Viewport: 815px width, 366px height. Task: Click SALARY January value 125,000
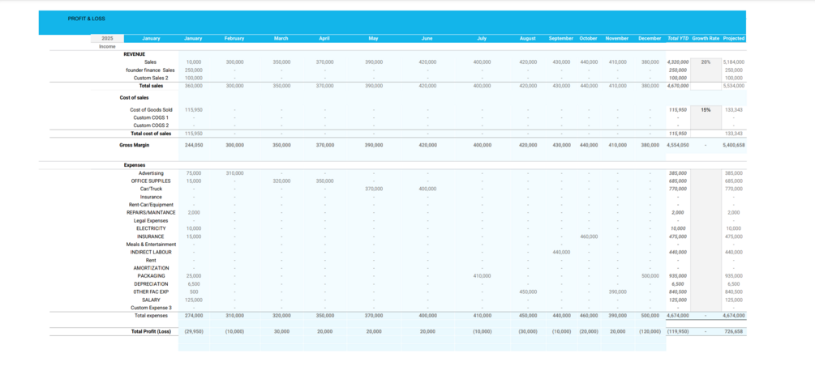coord(193,300)
